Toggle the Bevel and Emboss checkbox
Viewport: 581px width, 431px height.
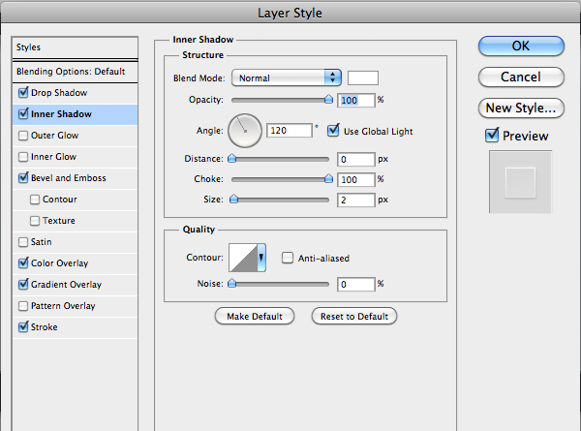(x=23, y=177)
